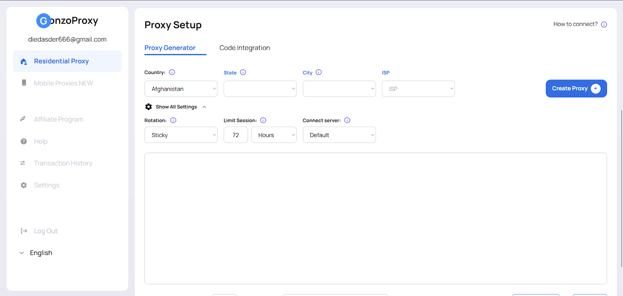Switch to the Proxy Generator tab
Viewport: 623px width, 296px height.
170,48
